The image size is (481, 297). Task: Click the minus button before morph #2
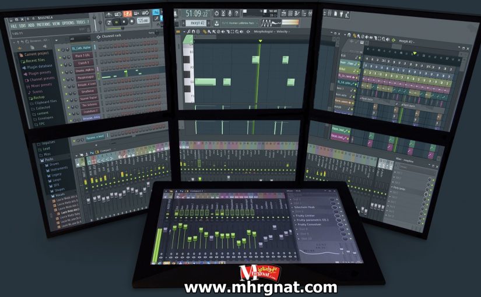coord(184,23)
